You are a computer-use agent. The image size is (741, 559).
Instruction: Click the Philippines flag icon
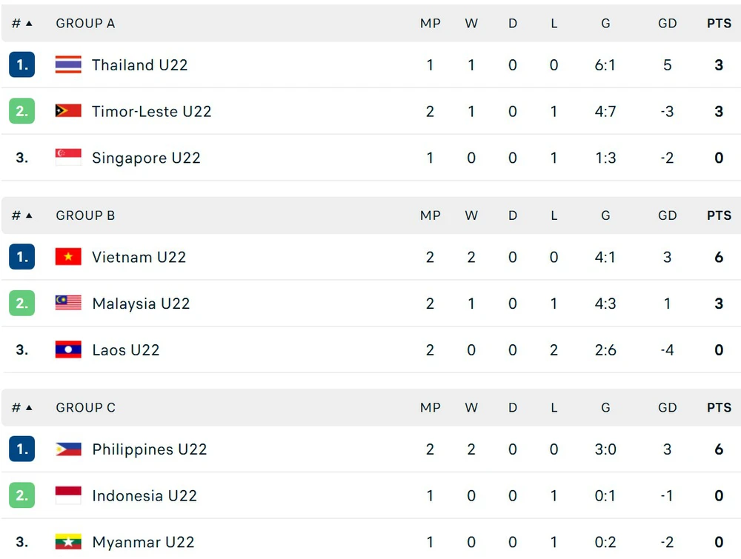click(x=68, y=449)
